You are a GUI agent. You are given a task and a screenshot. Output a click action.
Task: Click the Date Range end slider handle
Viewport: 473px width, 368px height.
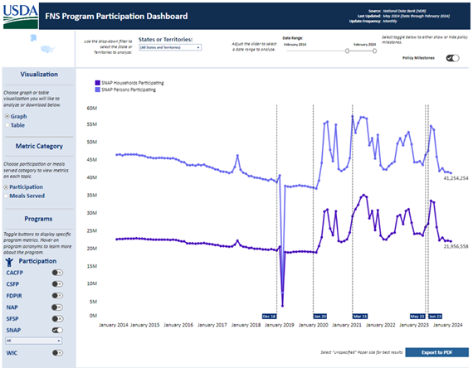(x=374, y=51)
